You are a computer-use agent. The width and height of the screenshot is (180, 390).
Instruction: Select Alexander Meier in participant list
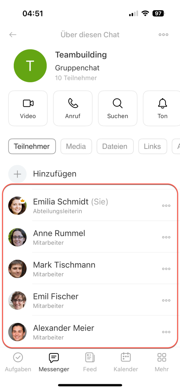click(x=90, y=332)
